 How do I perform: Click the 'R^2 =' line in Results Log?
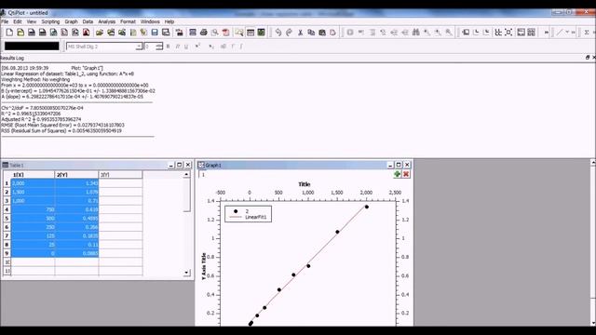(31, 114)
